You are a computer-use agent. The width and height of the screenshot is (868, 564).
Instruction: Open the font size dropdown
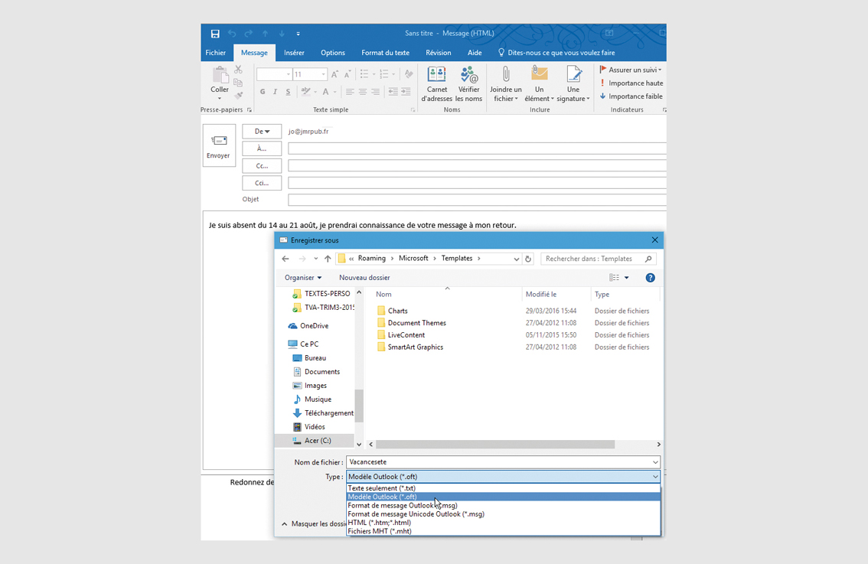pos(323,74)
